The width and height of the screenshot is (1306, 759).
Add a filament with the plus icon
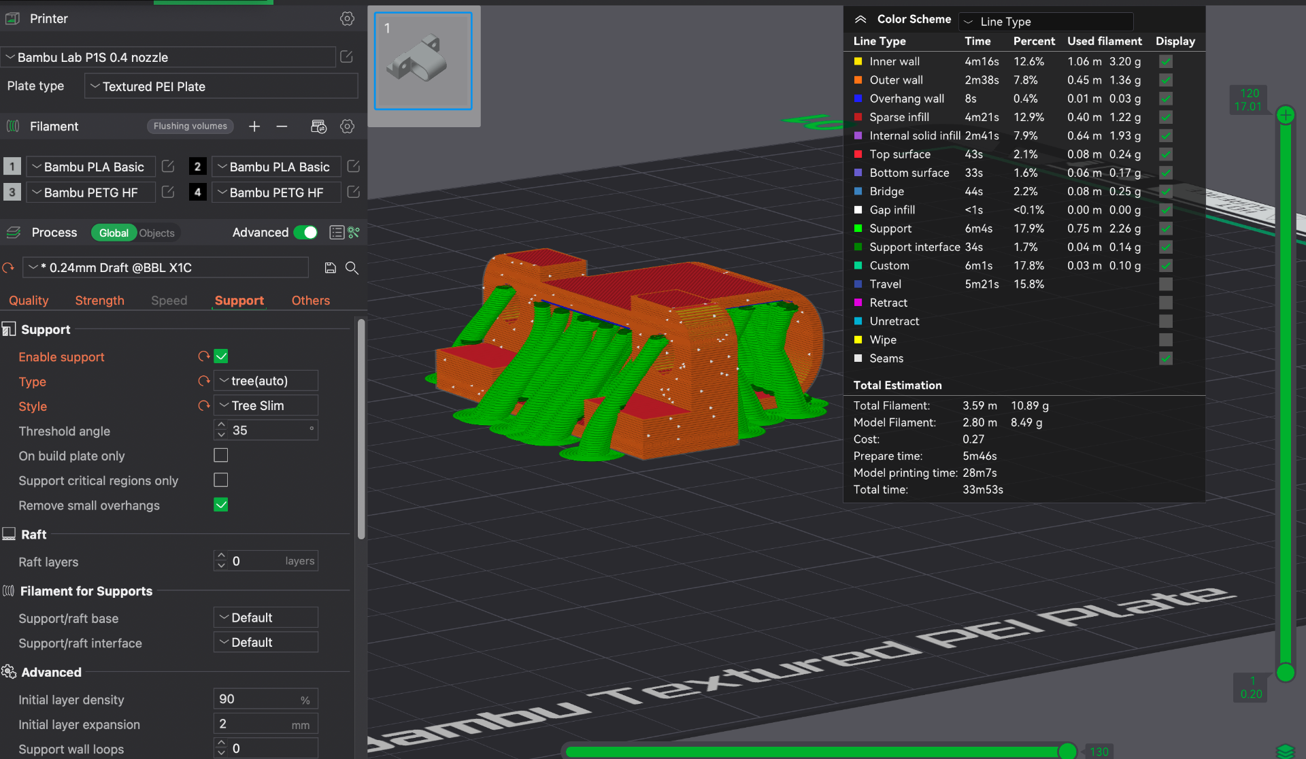click(254, 126)
